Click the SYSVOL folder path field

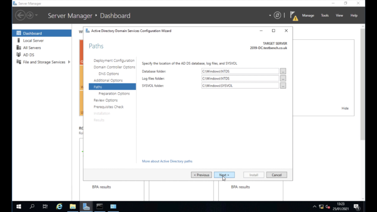(240, 85)
